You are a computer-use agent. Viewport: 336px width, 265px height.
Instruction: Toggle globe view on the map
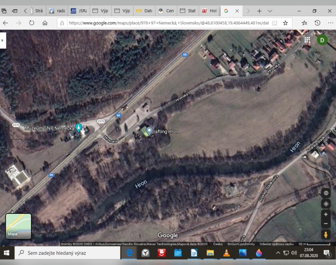(326, 193)
